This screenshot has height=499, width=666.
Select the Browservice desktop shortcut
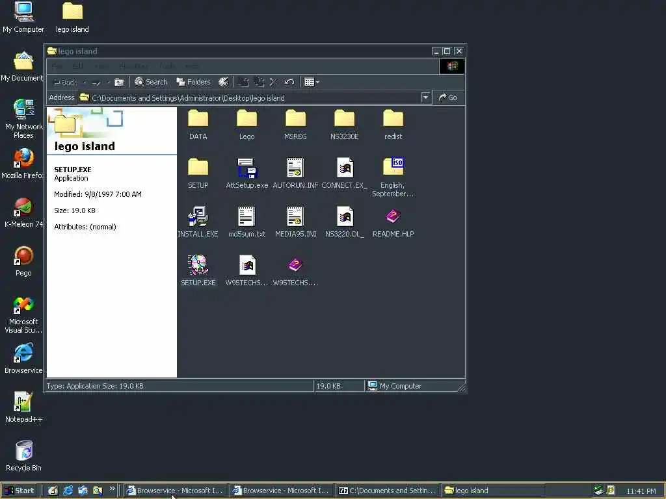click(23, 359)
